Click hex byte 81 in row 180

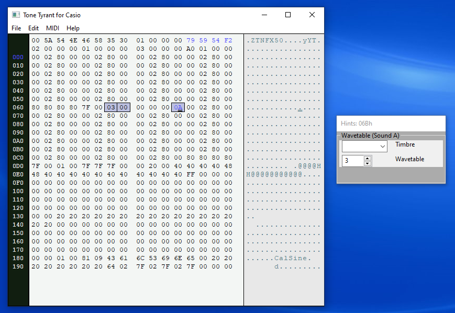click(x=86, y=258)
